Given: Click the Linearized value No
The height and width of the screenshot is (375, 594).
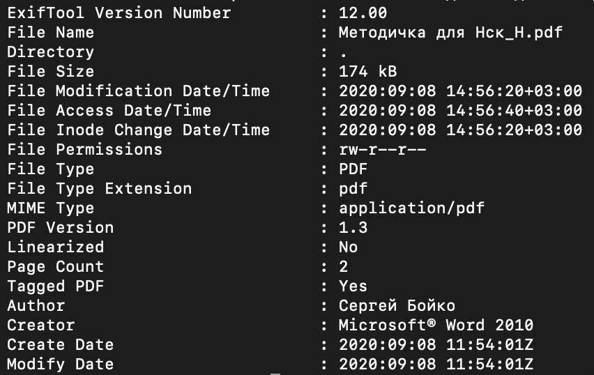Looking at the screenshot, I should [348, 247].
